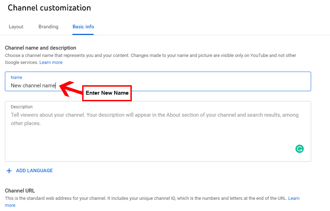Image resolution: width=330 pixels, height=211 pixels.
Task: Click the "Description" field label
Action: 22,107
